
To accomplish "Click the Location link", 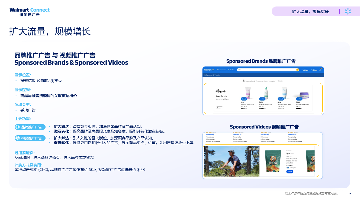I will click(x=217, y=75).
